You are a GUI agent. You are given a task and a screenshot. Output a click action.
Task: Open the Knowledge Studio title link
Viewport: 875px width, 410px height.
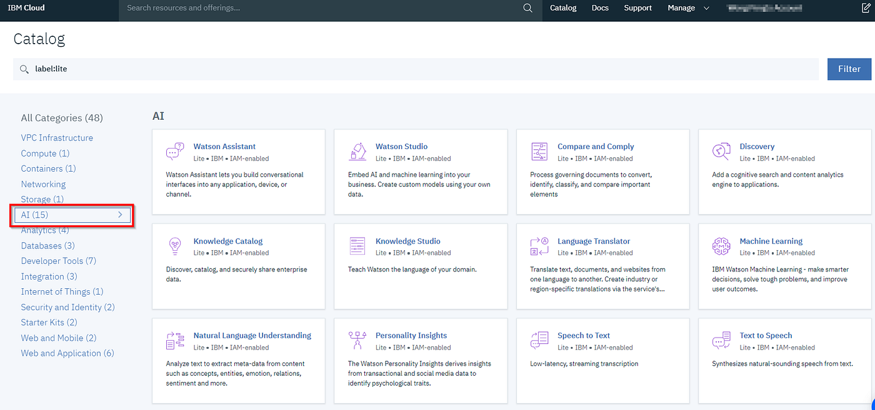click(408, 241)
